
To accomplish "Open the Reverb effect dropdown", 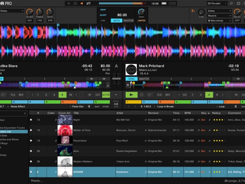I will point(219,16).
